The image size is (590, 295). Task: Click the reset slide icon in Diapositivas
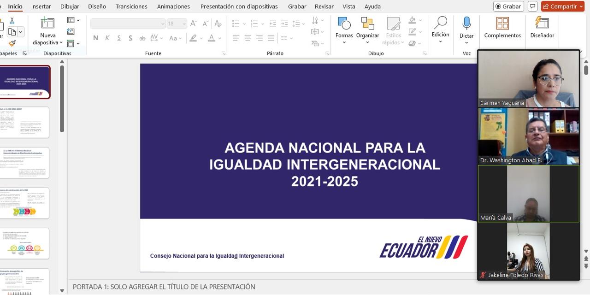[71, 32]
